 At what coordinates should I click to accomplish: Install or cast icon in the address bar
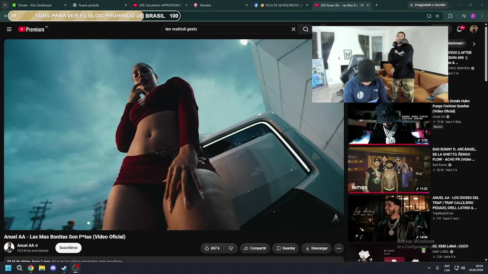429,16
